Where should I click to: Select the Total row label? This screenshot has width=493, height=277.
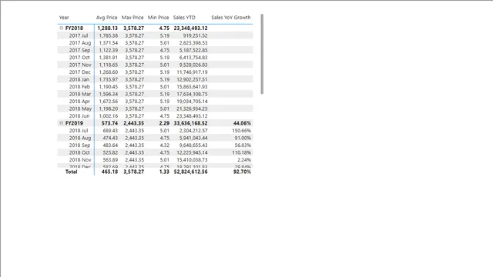[72, 172]
